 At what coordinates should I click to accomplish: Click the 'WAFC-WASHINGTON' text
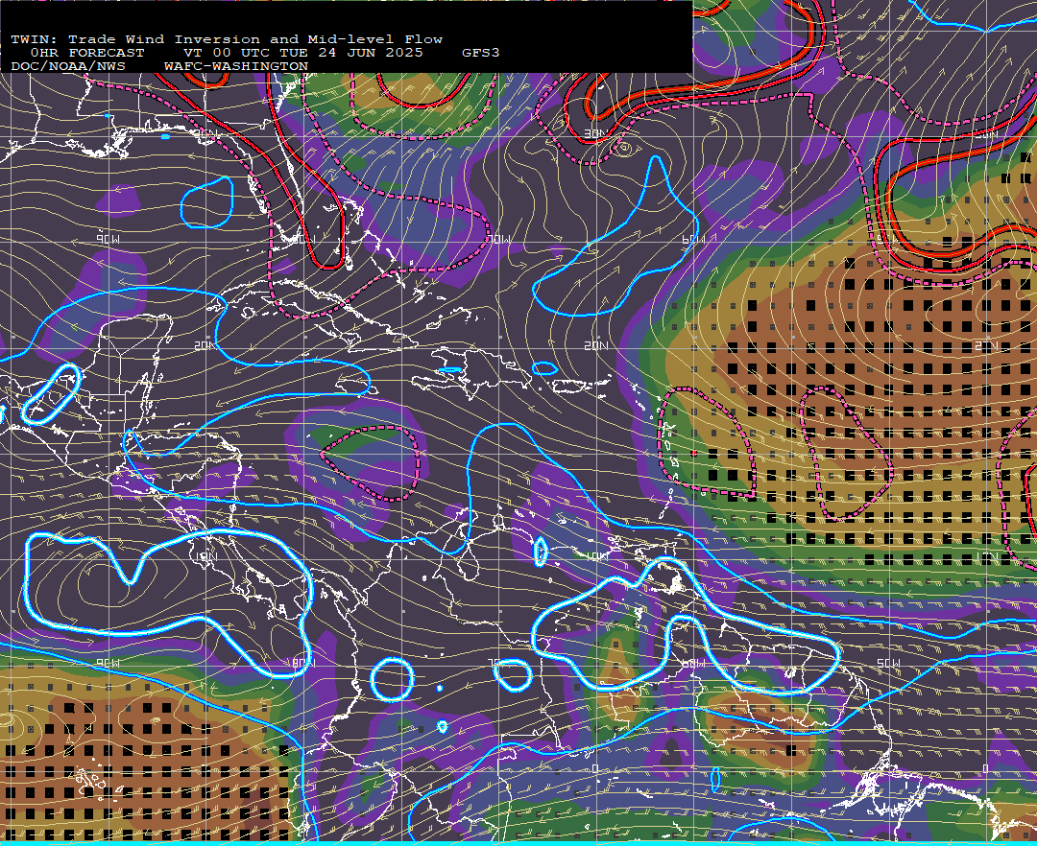point(235,67)
